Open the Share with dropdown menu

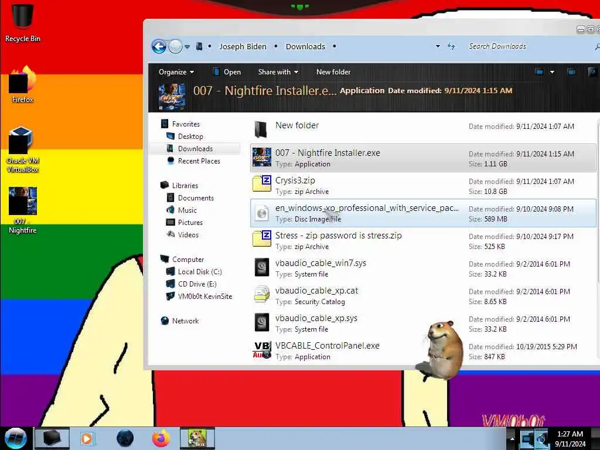278,72
